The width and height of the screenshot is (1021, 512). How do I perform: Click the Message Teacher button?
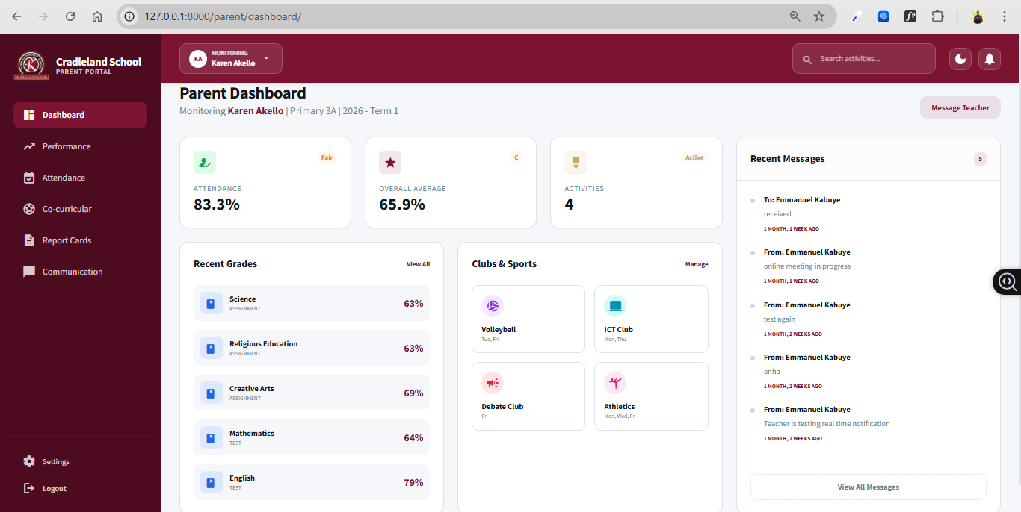click(x=960, y=107)
